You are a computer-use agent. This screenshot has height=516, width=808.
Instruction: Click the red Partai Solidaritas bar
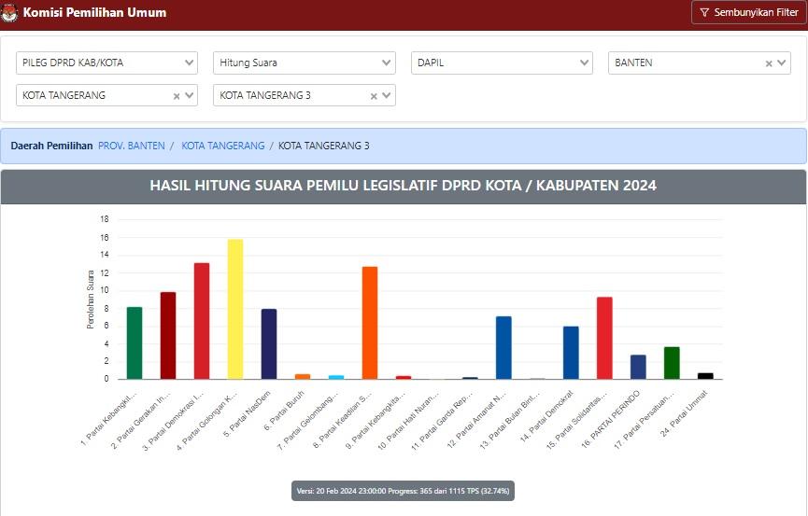coord(604,338)
